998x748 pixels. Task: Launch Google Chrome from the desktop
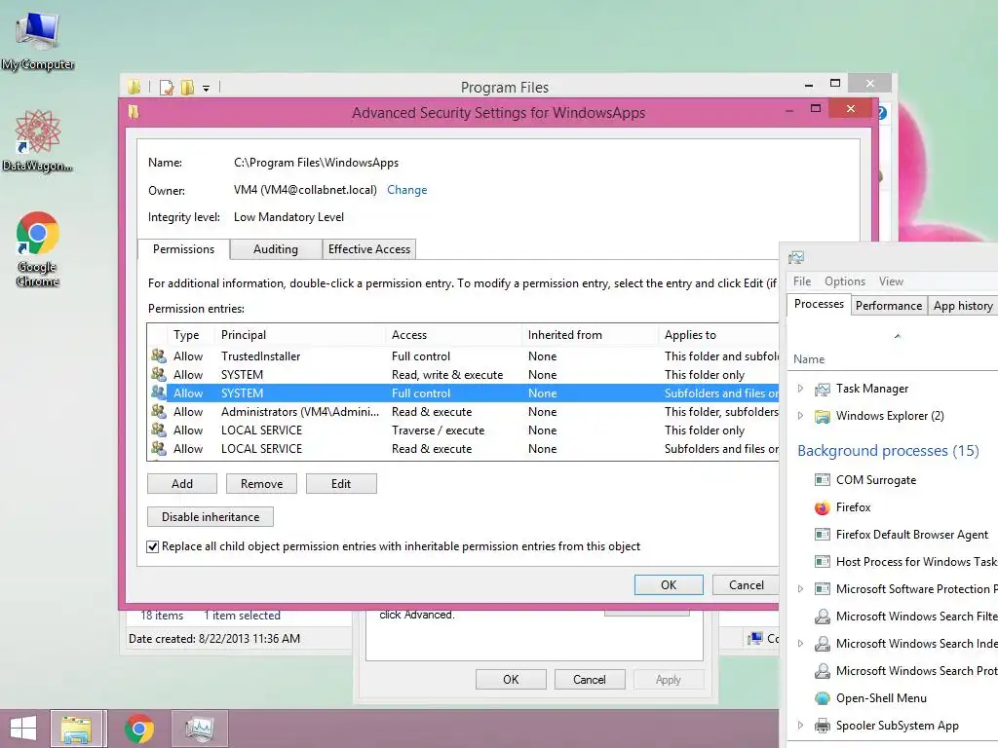coord(38,248)
